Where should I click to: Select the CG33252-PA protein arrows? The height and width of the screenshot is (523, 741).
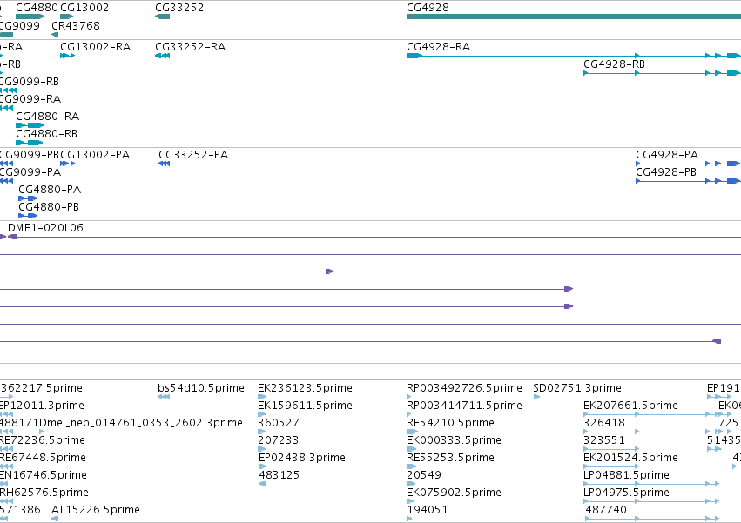[164, 164]
